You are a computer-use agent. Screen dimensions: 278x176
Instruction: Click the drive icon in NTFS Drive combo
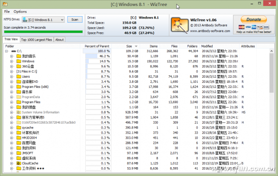click(x=25, y=19)
